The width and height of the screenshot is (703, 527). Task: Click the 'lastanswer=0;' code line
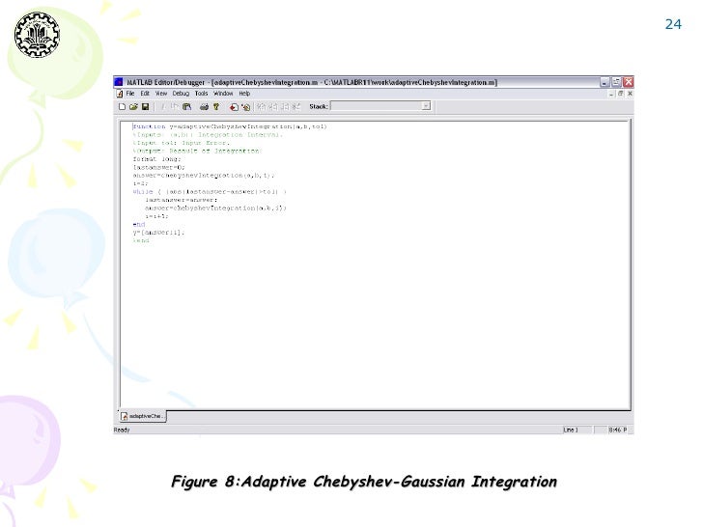158,167
